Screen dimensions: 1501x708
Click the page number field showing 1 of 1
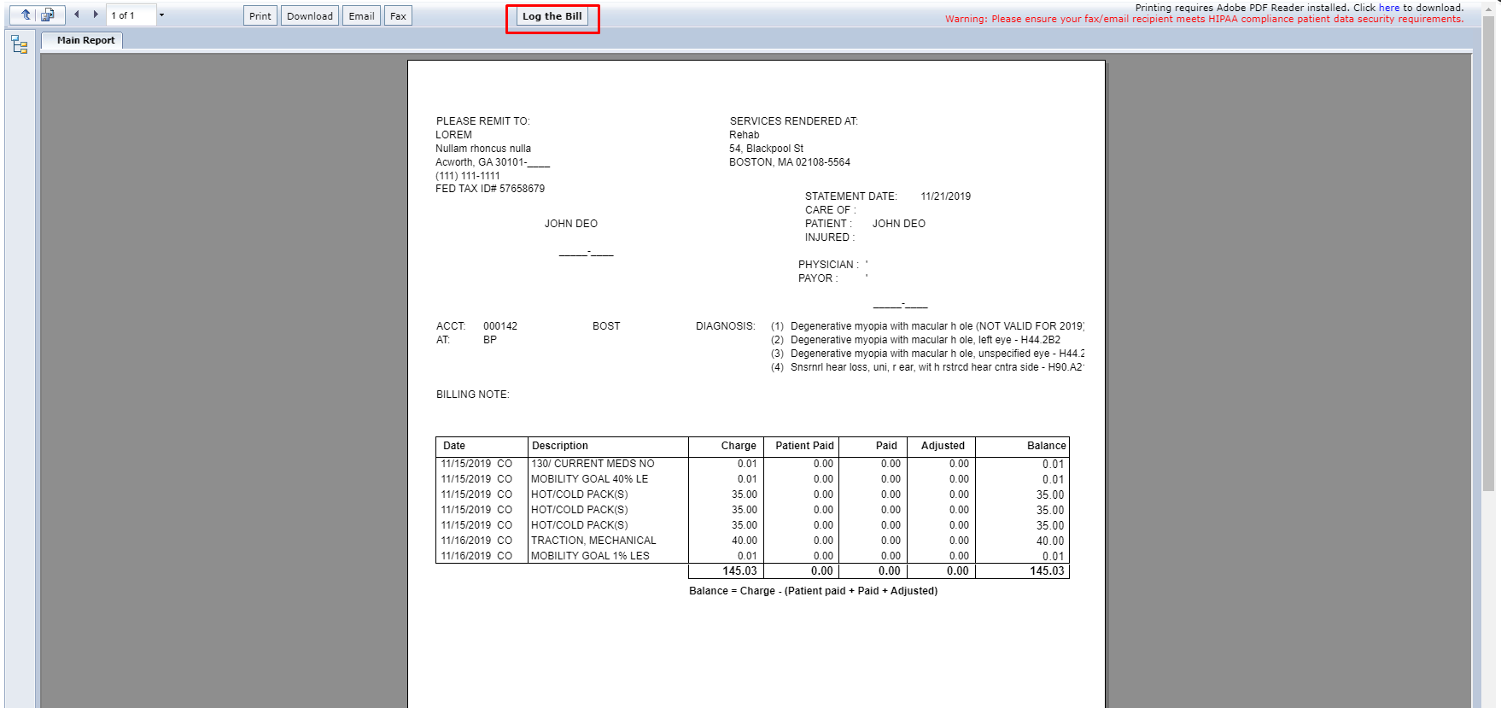pos(130,15)
